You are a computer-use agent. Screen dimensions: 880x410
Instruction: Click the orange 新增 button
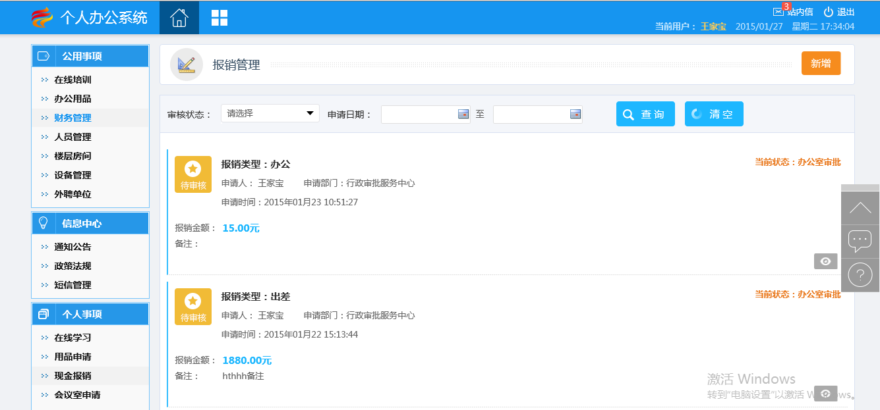point(821,63)
